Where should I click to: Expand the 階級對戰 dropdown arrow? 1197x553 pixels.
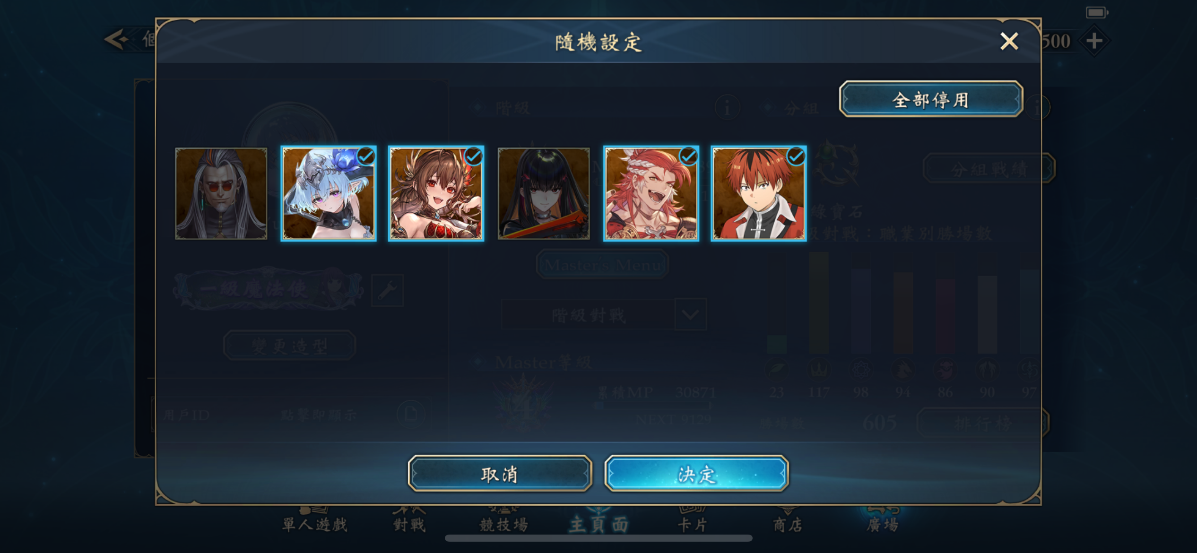coord(691,314)
